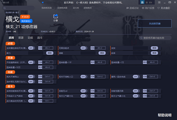
Task: Switch to the 战斗 tab
Action: click(40, 38)
